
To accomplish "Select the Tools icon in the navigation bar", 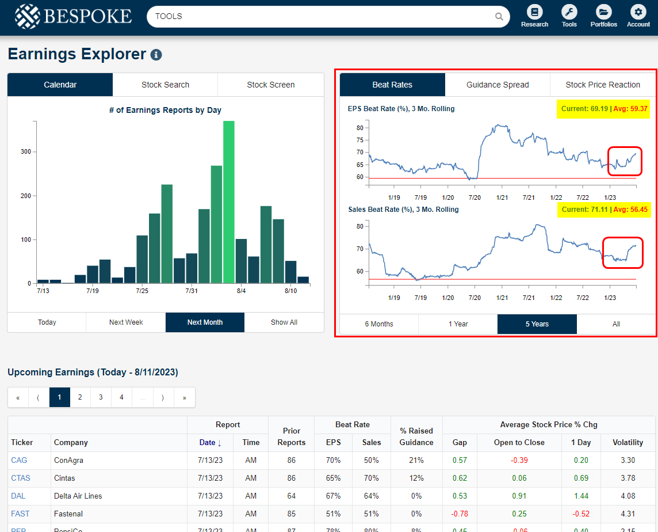I will [x=569, y=14].
